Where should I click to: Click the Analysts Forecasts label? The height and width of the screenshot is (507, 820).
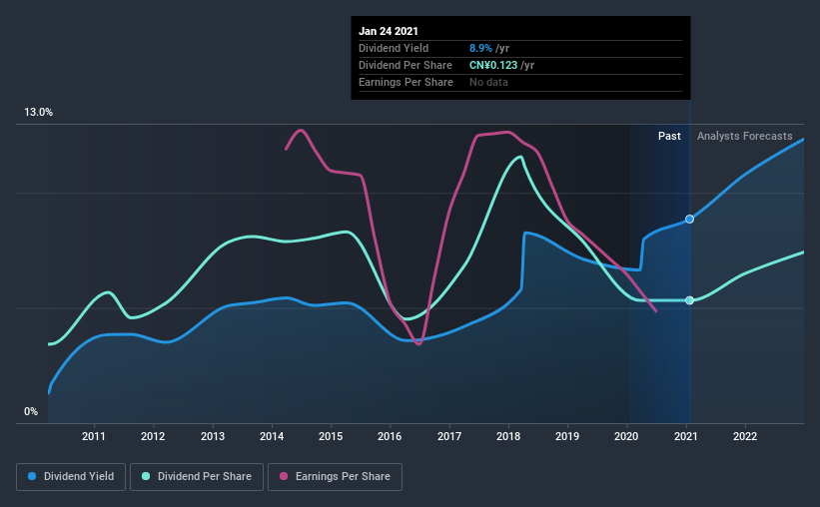pos(745,136)
